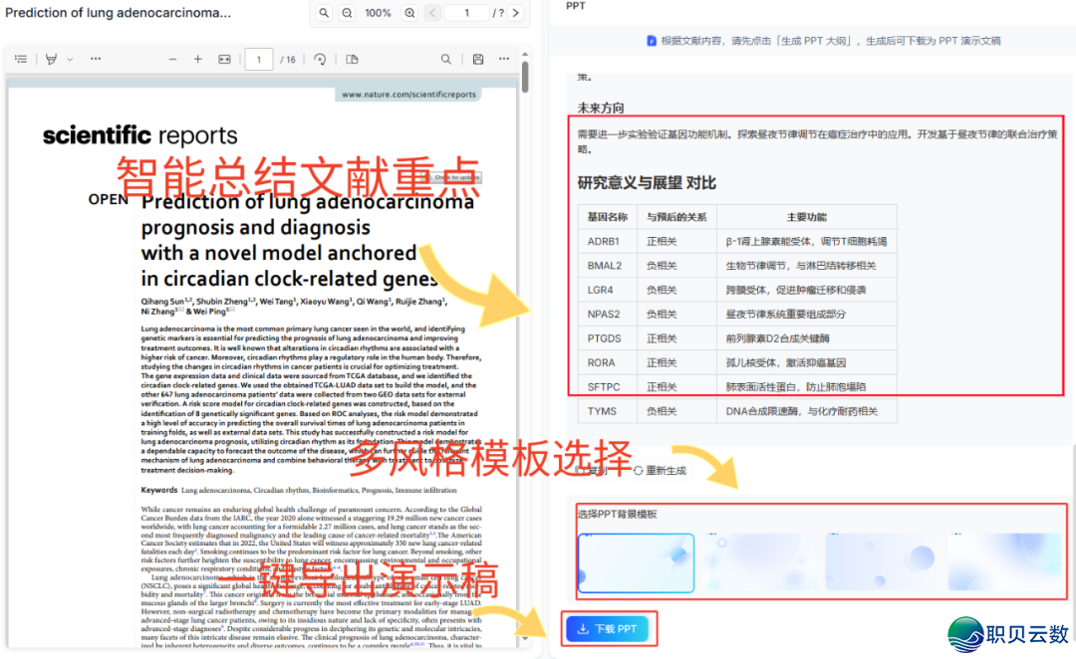This screenshot has height=659, width=1076.
Task: Open search within the document
Action: (x=445, y=59)
